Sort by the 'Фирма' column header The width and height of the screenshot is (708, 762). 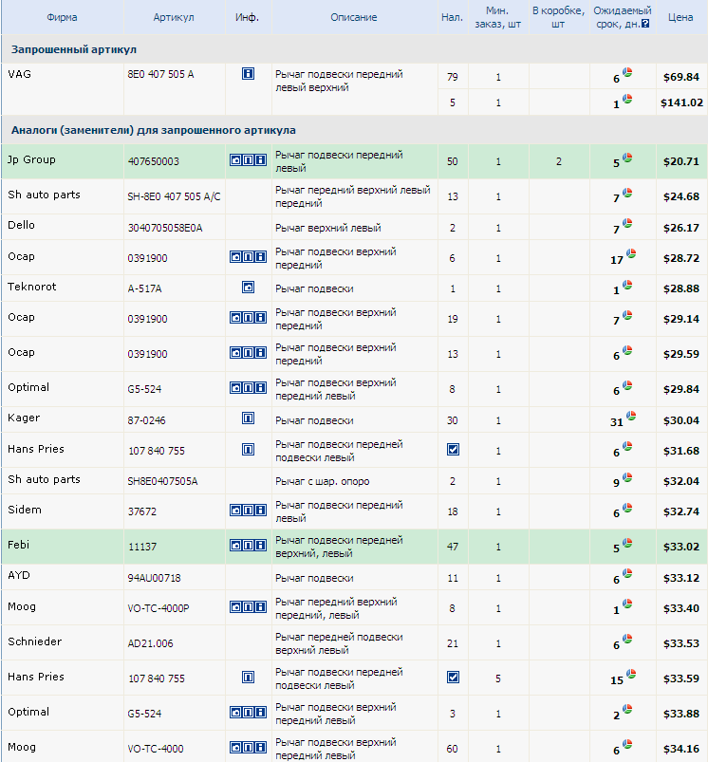tap(62, 17)
